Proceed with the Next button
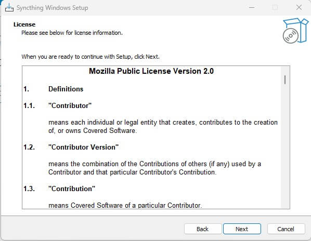Viewport: 311px width, 241px height. (x=242, y=229)
